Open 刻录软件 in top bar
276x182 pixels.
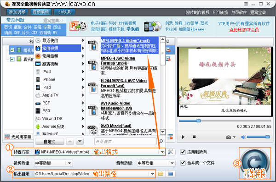pos(239,12)
